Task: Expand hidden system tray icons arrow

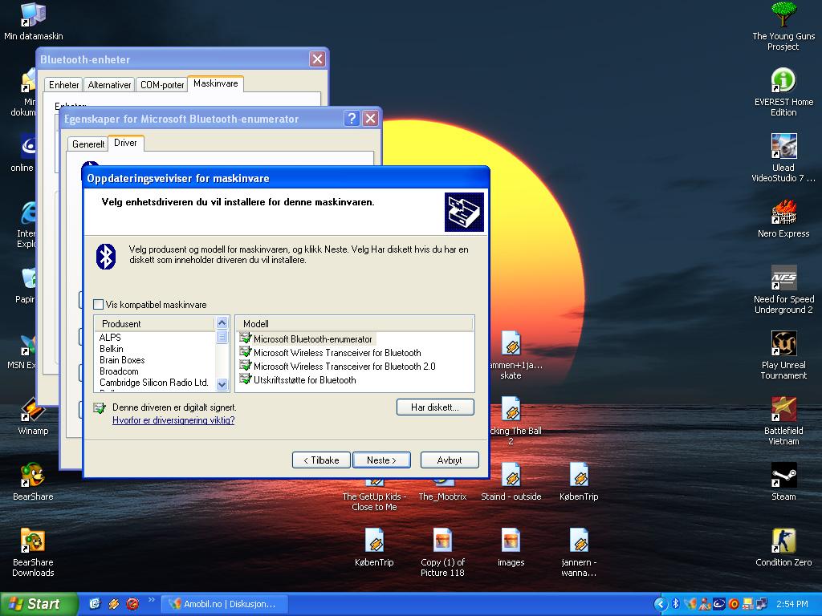Action: click(x=661, y=604)
